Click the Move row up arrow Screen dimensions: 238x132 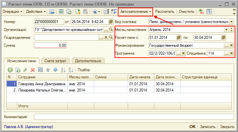click(x=48, y=70)
